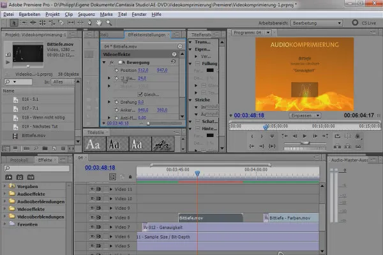Toggle Position keyframe stopwatch

pos(117,70)
